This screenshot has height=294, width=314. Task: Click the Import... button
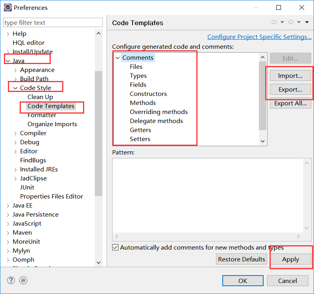[x=290, y=75]
